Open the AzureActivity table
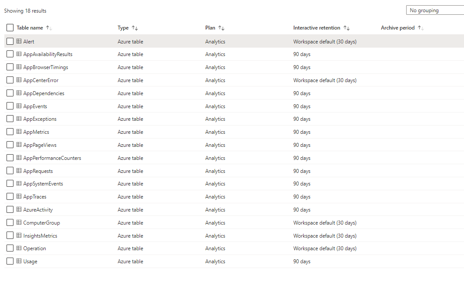 pos(38,210)
